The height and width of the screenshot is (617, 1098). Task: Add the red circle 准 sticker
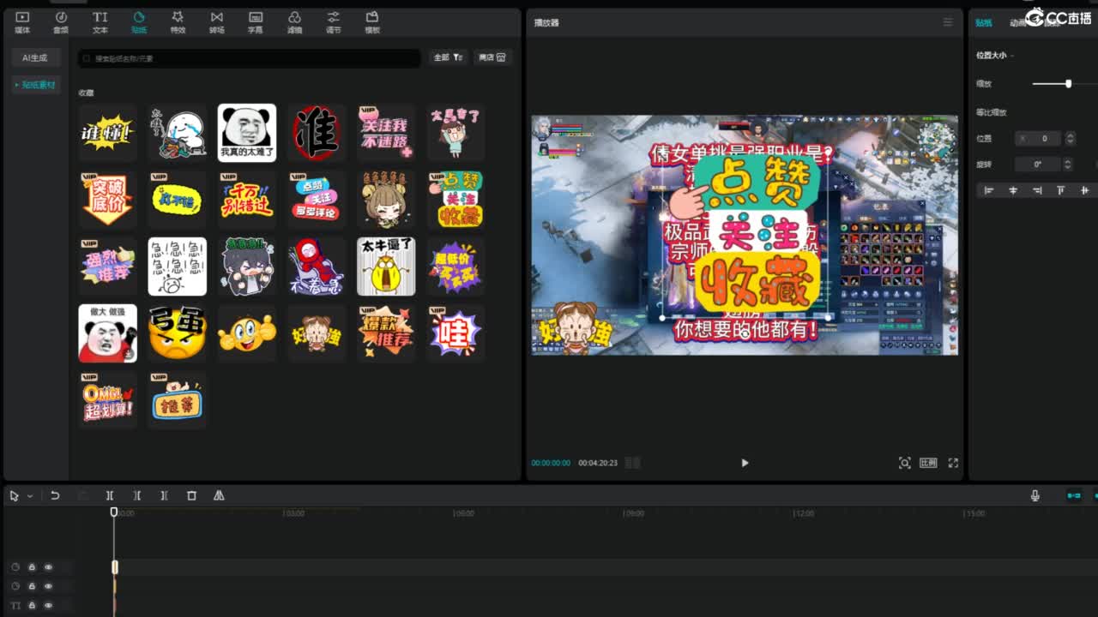tap(317, 133)
